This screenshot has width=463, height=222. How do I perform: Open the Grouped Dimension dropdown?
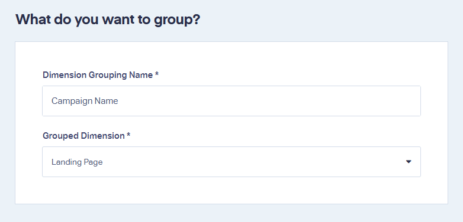click(x=231, y=162)
